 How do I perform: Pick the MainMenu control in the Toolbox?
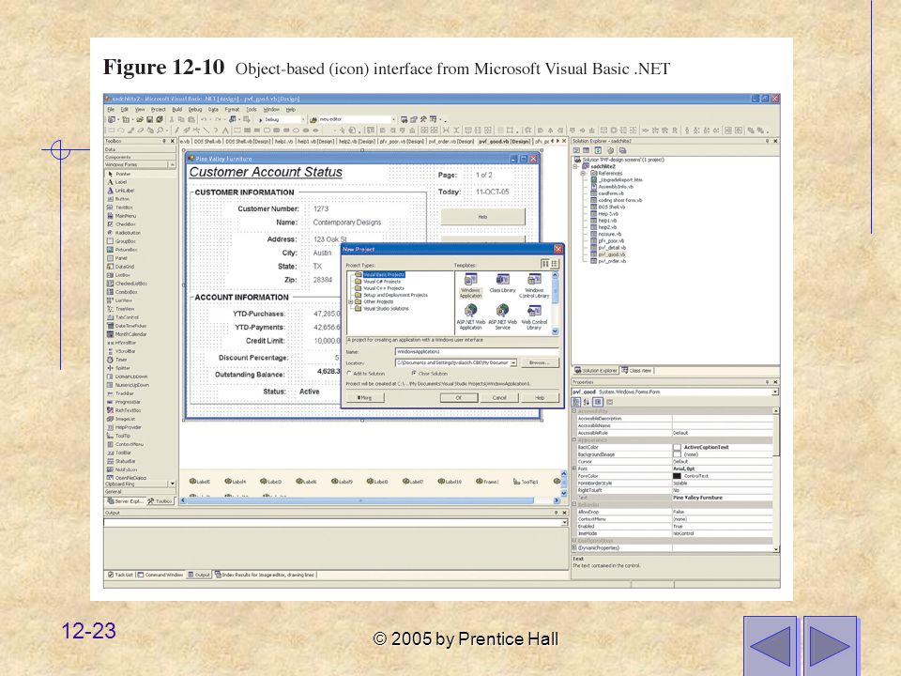pyautogui.click(x=121, y=216)
